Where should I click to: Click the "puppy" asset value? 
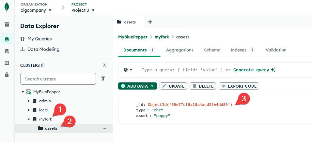(162, 116)
